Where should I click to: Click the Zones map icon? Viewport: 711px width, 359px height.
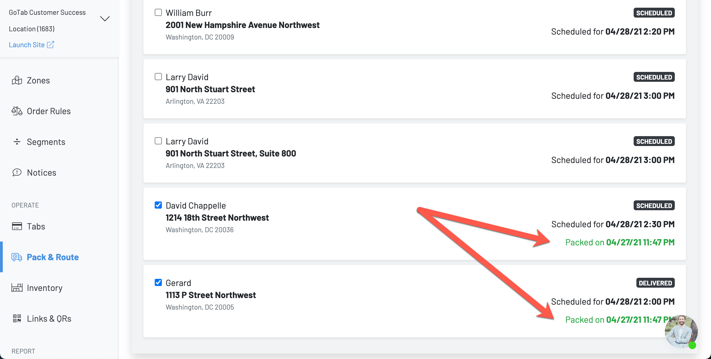click(x=17, y=80)
